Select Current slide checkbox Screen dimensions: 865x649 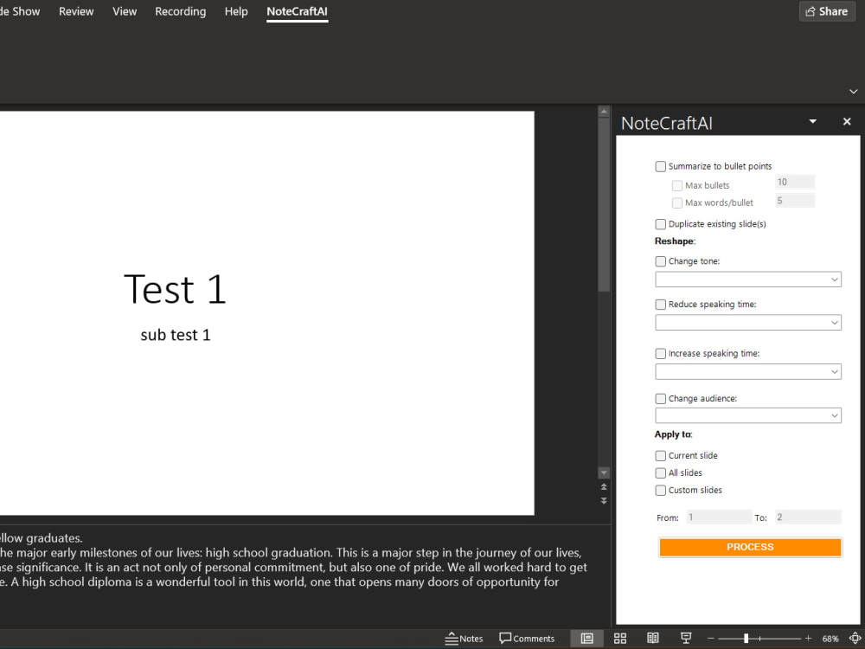coord(660,456)
